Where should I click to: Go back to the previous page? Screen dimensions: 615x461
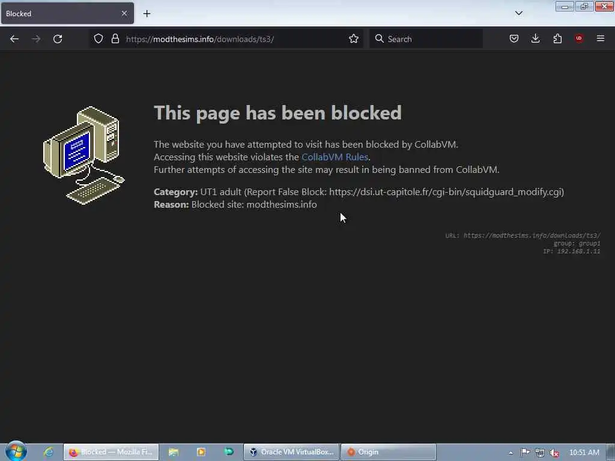[x=14, y=39]
